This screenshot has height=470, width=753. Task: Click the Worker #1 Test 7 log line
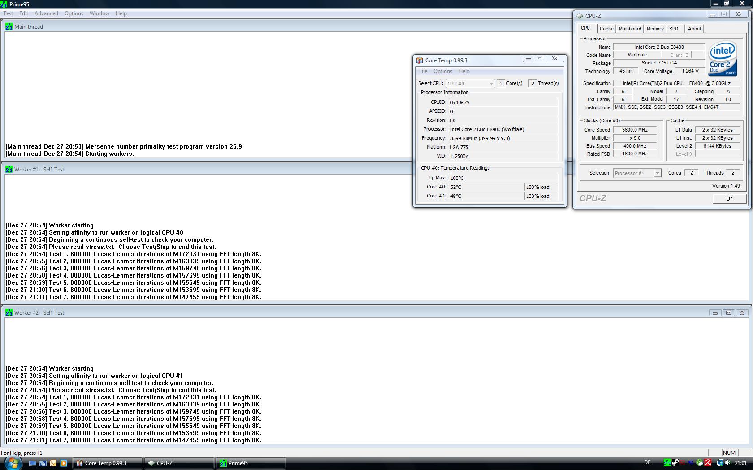(x=133, y=297)
